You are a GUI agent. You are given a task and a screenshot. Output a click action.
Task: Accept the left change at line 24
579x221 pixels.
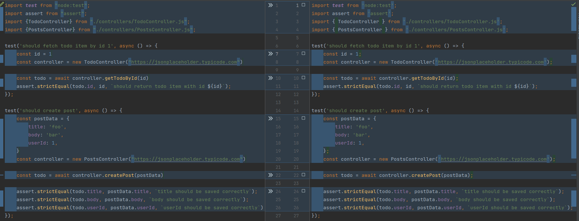270,191
